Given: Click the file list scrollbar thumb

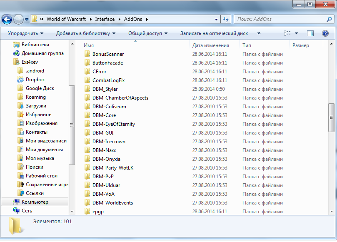Looking at the screenshot, I should 331,117.
